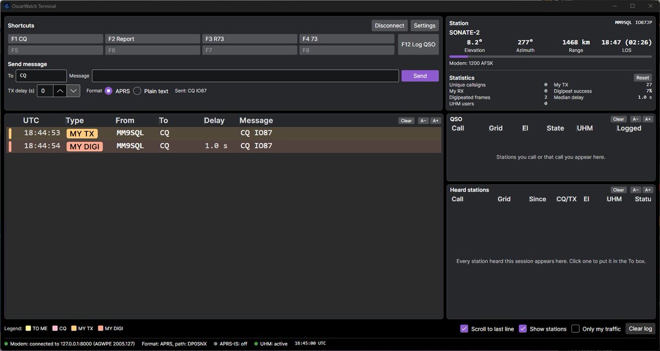This screenshot has height=351, width=660.
Task: Clear the QSO panel
Action: (x=619, y=119)
